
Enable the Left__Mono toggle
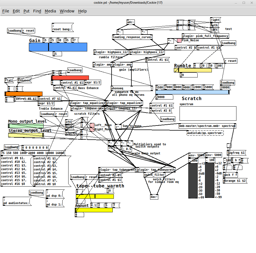[x=92, y=125]
